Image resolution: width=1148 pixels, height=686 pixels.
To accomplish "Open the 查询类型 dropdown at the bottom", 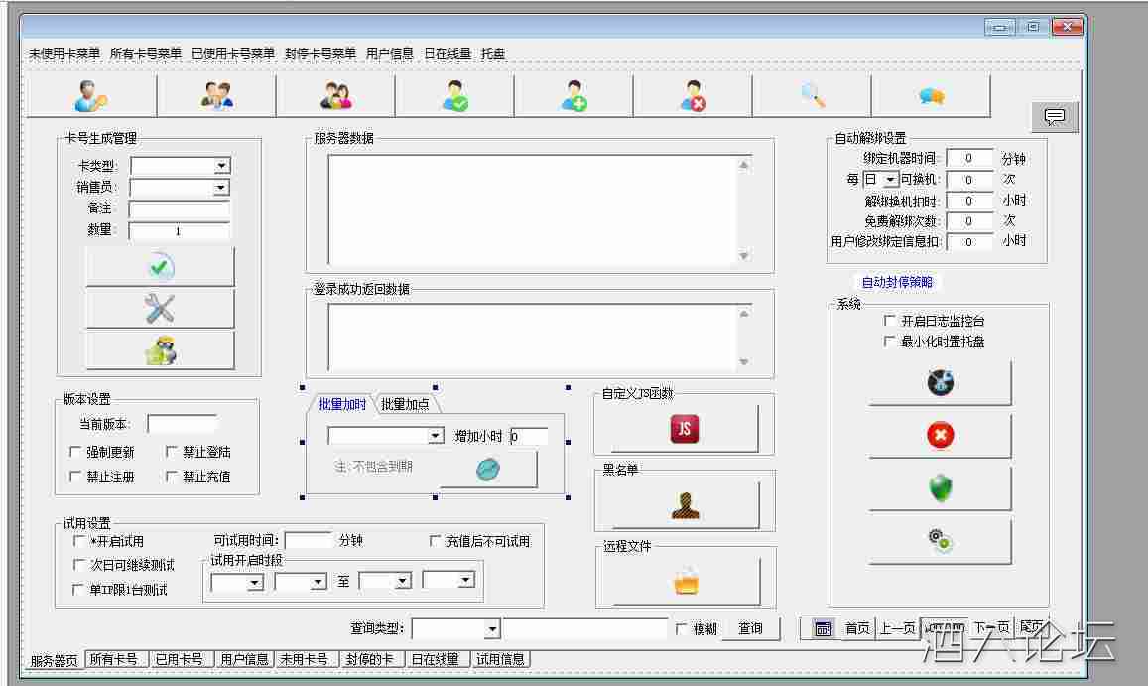I will tap(490, 628).
